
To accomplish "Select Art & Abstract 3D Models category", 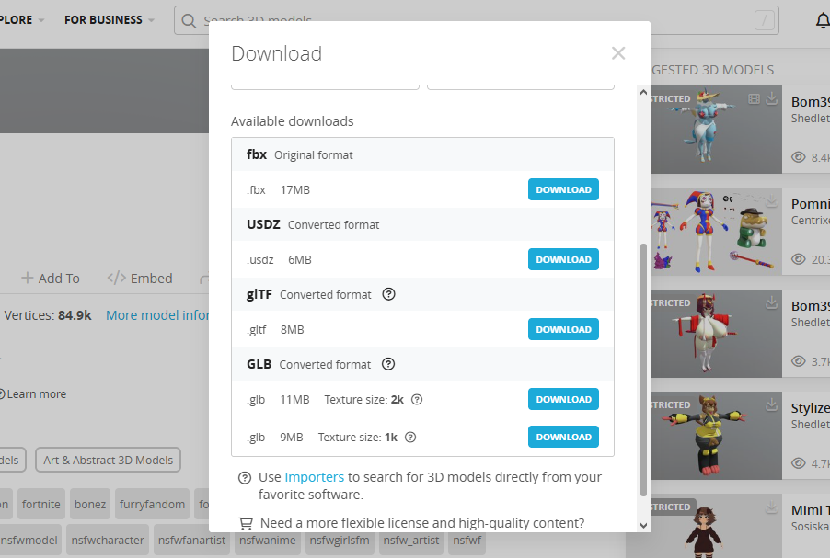I will pos(108,461).
